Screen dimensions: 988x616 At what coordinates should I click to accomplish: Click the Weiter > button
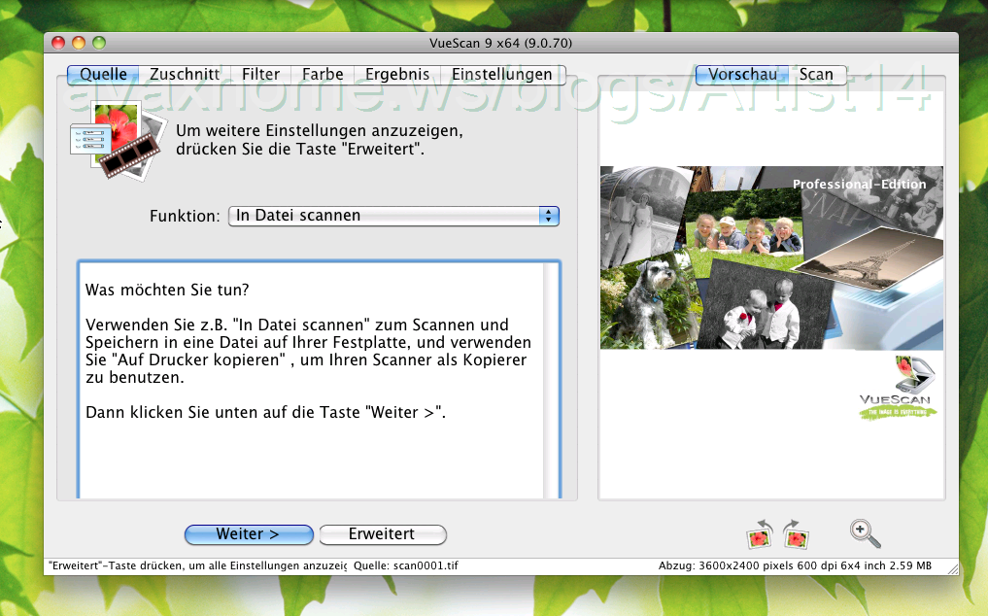(x=249, y=534)
